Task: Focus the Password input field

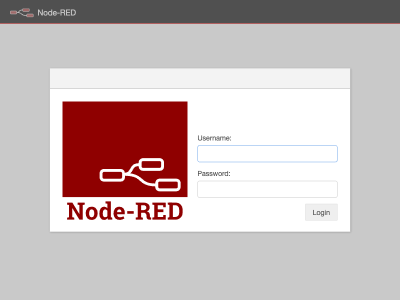Action: (267, 189)
